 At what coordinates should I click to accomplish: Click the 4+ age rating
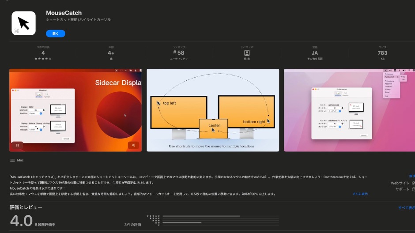(111, 53)
